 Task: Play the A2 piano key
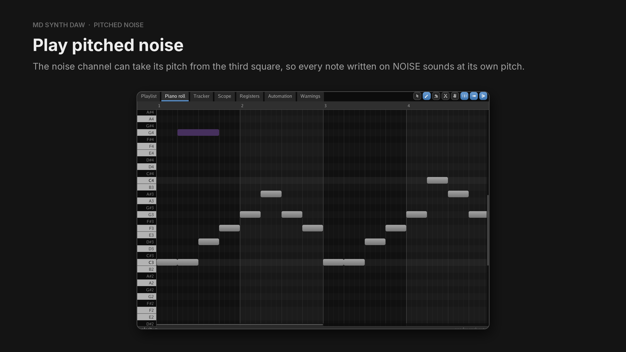(x=147, y=283)
